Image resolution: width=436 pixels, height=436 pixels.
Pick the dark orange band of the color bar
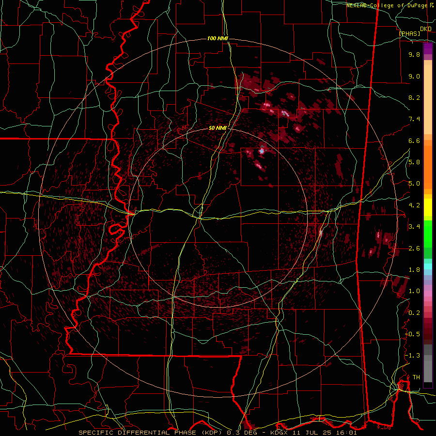428,168
